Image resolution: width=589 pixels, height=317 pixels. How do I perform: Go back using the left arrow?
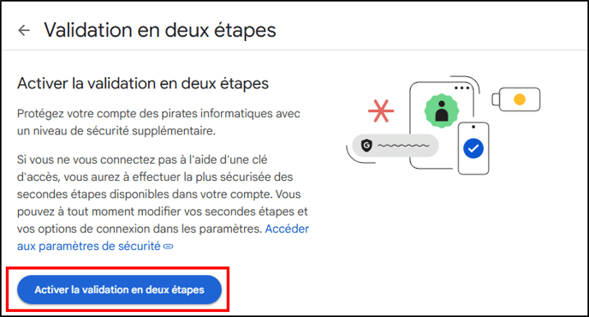pos(24,30)
